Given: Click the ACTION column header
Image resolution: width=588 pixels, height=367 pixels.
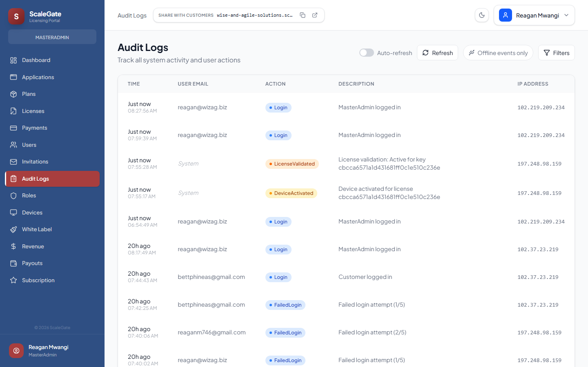Looking at the screenshot, I should pyautogui.click(x=275, y=84).
